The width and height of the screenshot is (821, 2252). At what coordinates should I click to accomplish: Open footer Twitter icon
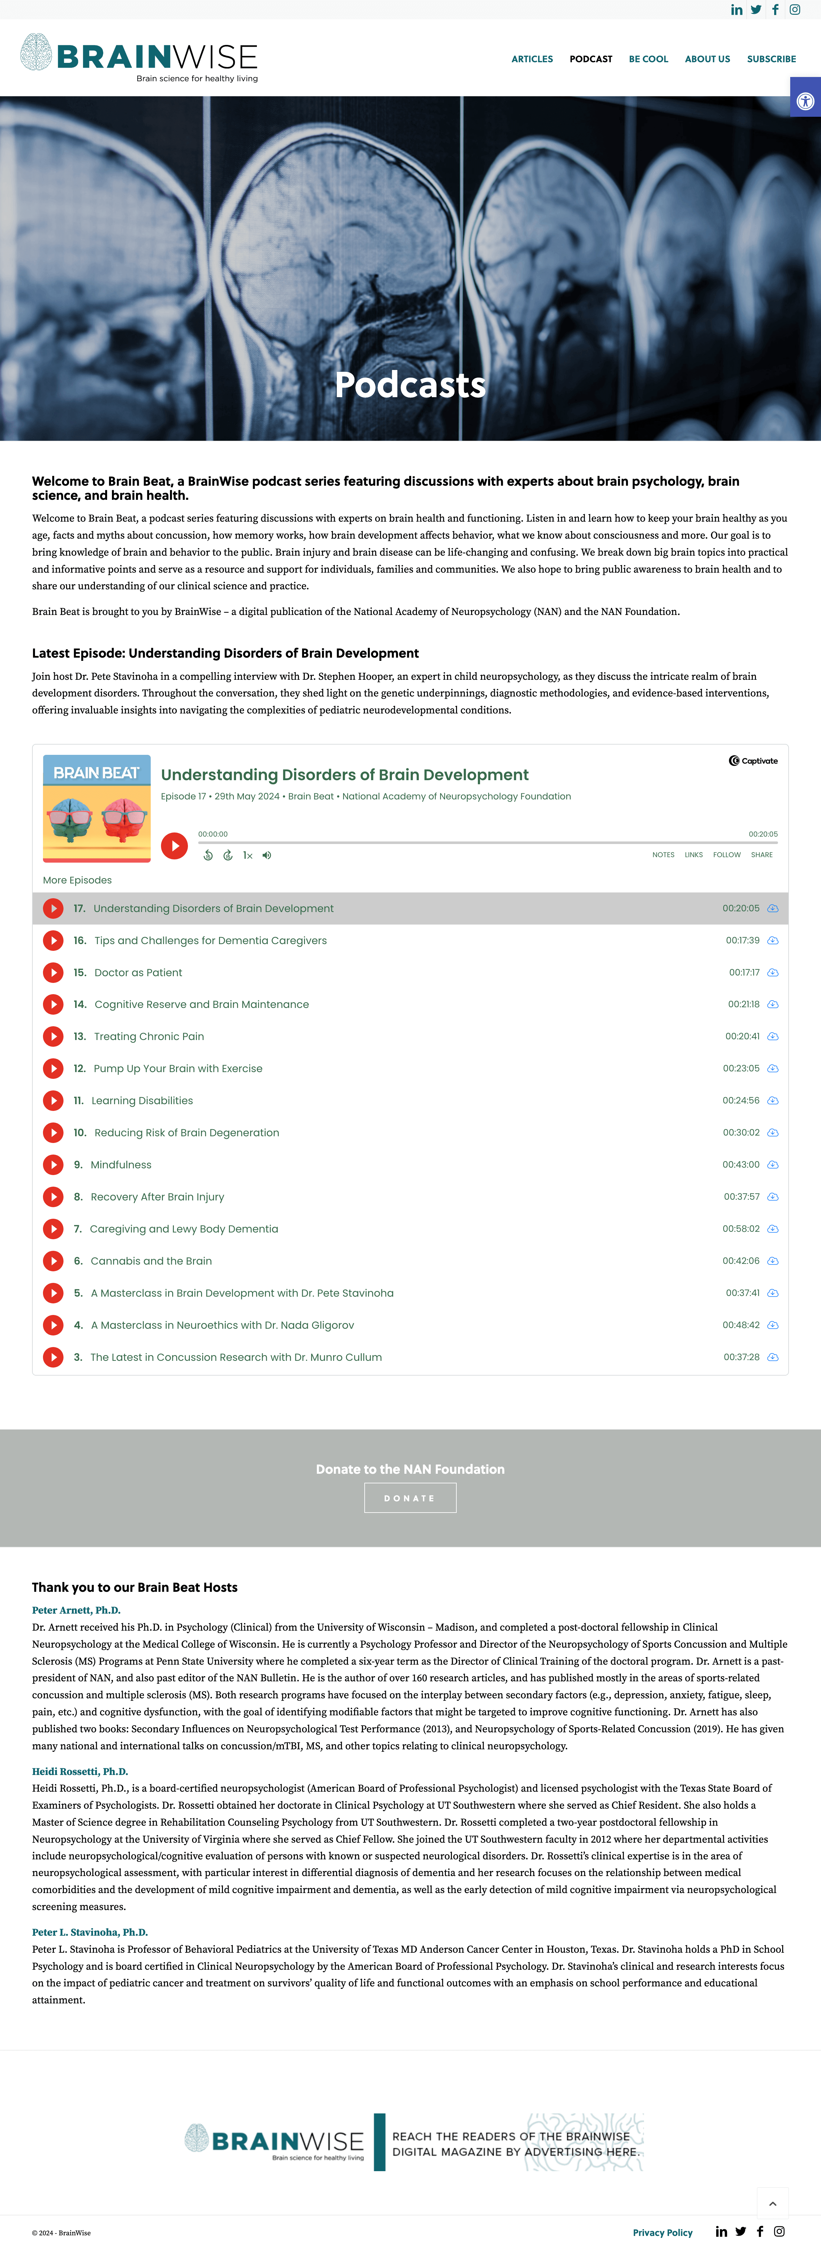tap(741, 2232)
